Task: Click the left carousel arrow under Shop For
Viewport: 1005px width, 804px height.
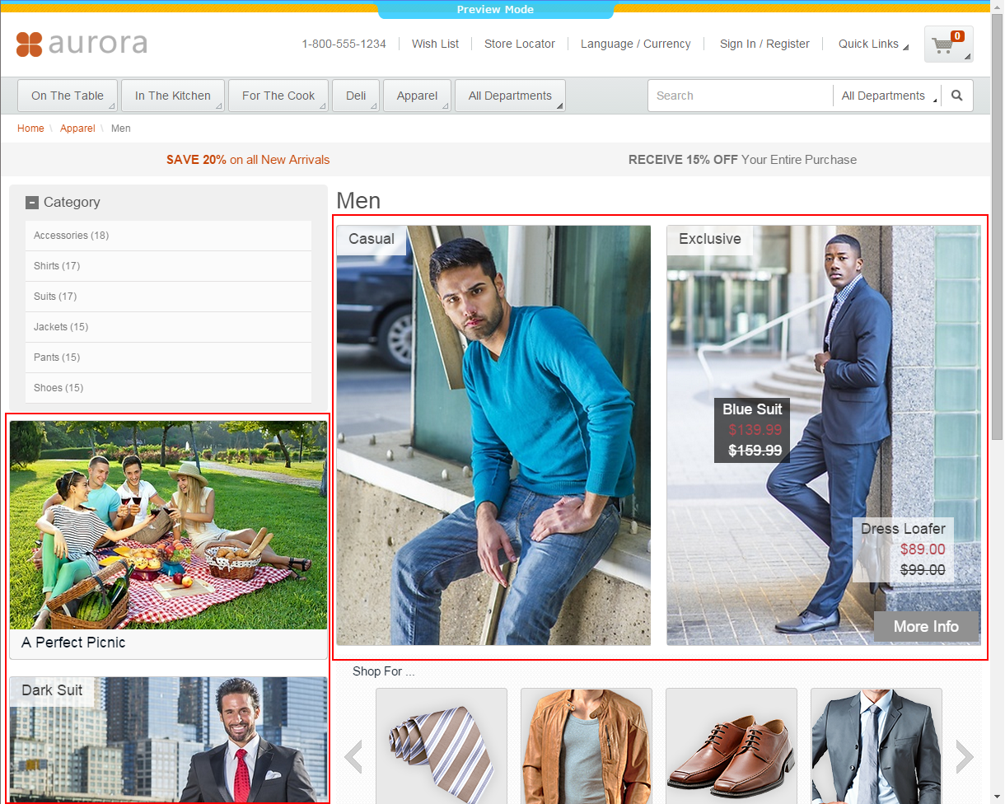Action: 354,755
